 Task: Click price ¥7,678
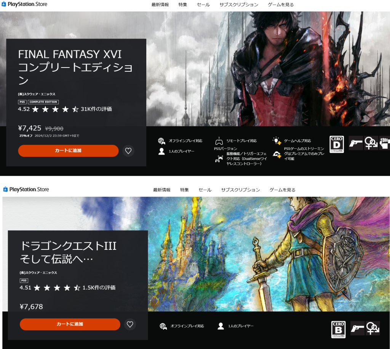pos(31,307)
